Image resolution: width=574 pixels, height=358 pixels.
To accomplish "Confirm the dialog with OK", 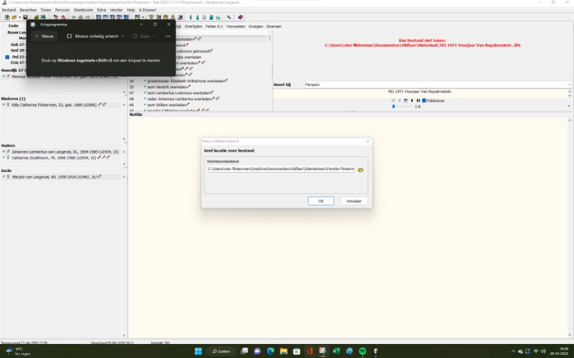I will (x=321, y=201).
